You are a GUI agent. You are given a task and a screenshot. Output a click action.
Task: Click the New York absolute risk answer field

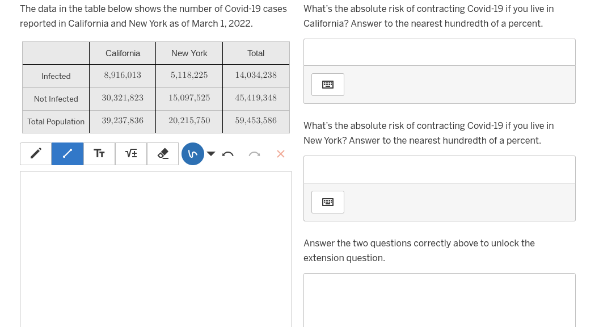(439, 169)
